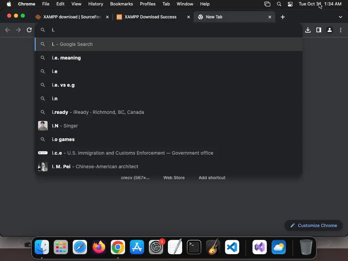348x261 pixels.
Task: Choose 'i.o games' suggestion
Action: (169, 139)
